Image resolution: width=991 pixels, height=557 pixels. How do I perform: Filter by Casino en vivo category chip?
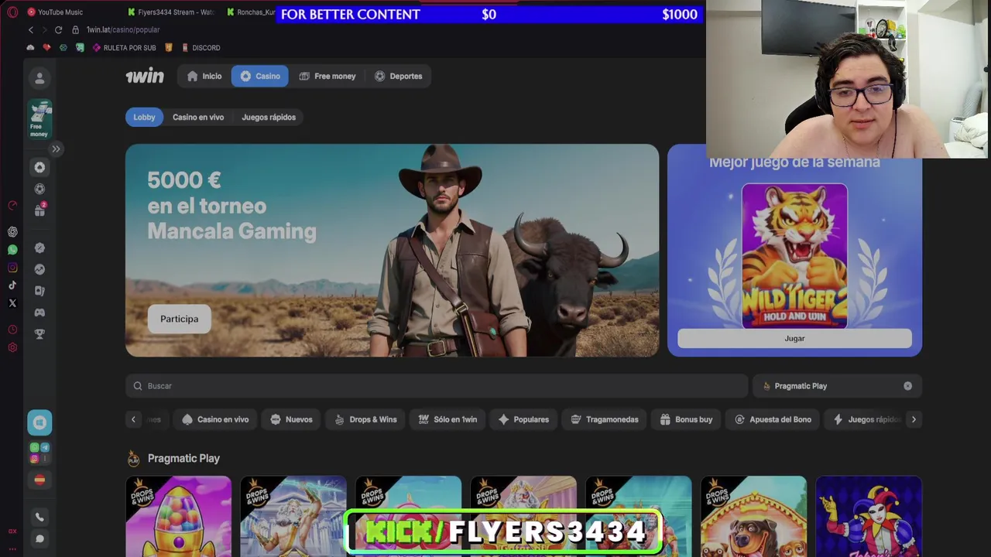pyautogui.click(x=215, y=419)
